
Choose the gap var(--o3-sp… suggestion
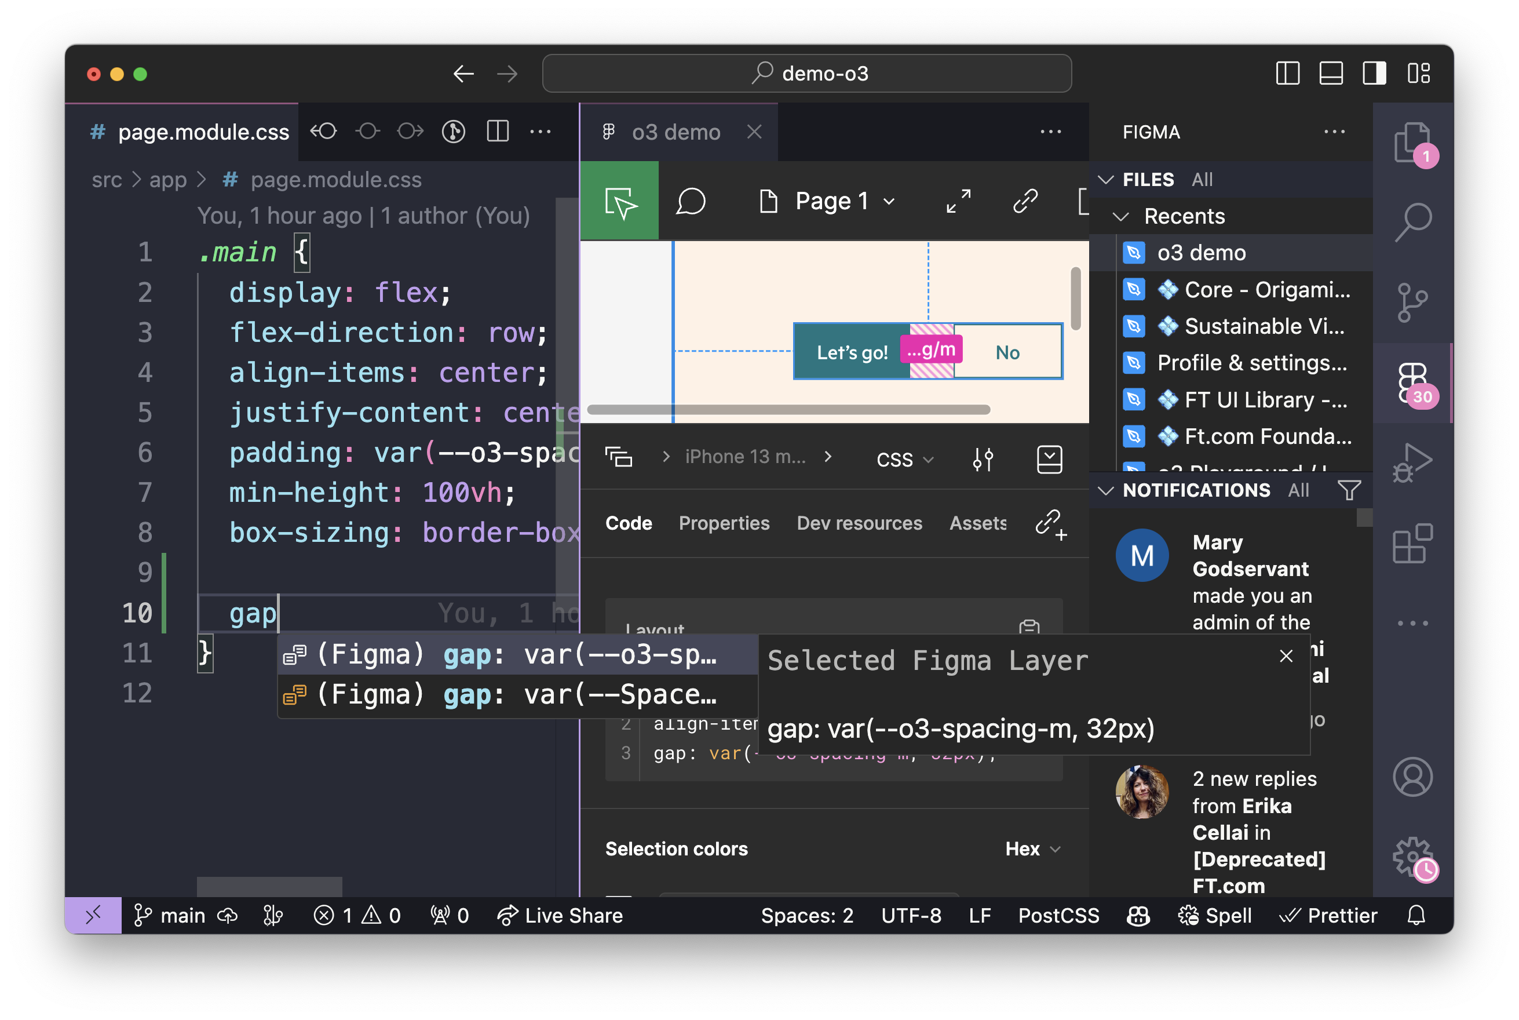(517, 654)
